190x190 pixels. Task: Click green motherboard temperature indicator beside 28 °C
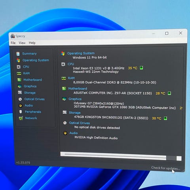tap(169, 93)
